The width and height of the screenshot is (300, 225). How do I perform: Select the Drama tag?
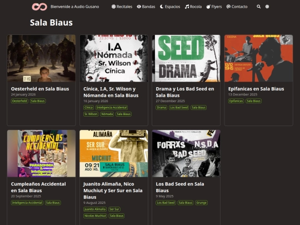(x=162, y=107)
